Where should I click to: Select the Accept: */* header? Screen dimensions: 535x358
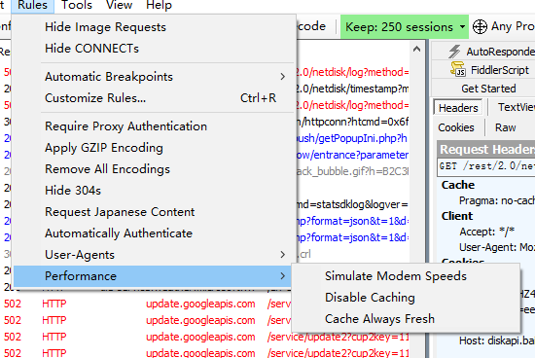pos(487,232)
